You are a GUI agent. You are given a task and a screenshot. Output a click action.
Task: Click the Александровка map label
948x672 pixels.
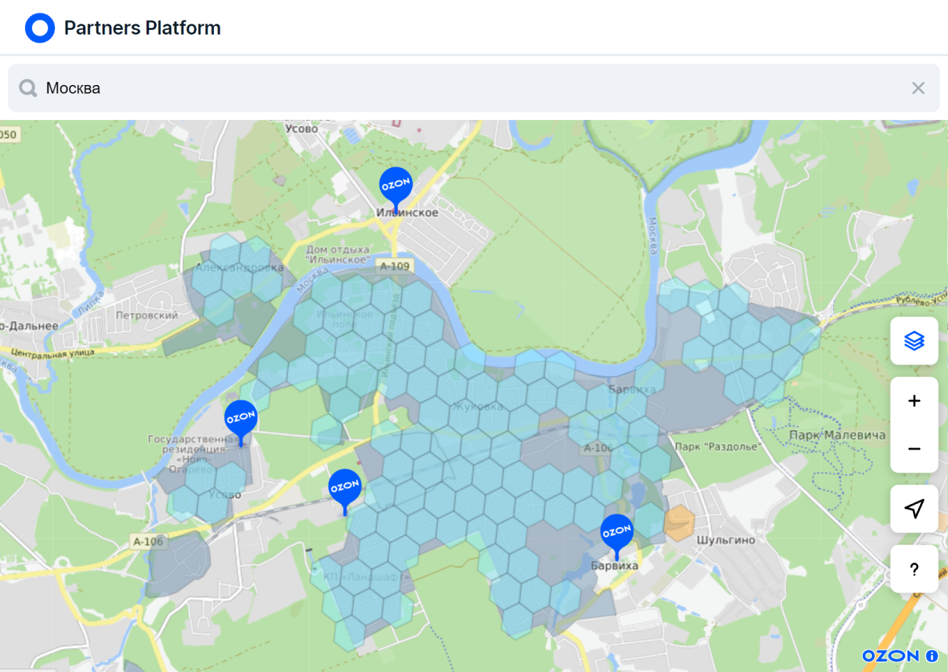coord(239,268)
